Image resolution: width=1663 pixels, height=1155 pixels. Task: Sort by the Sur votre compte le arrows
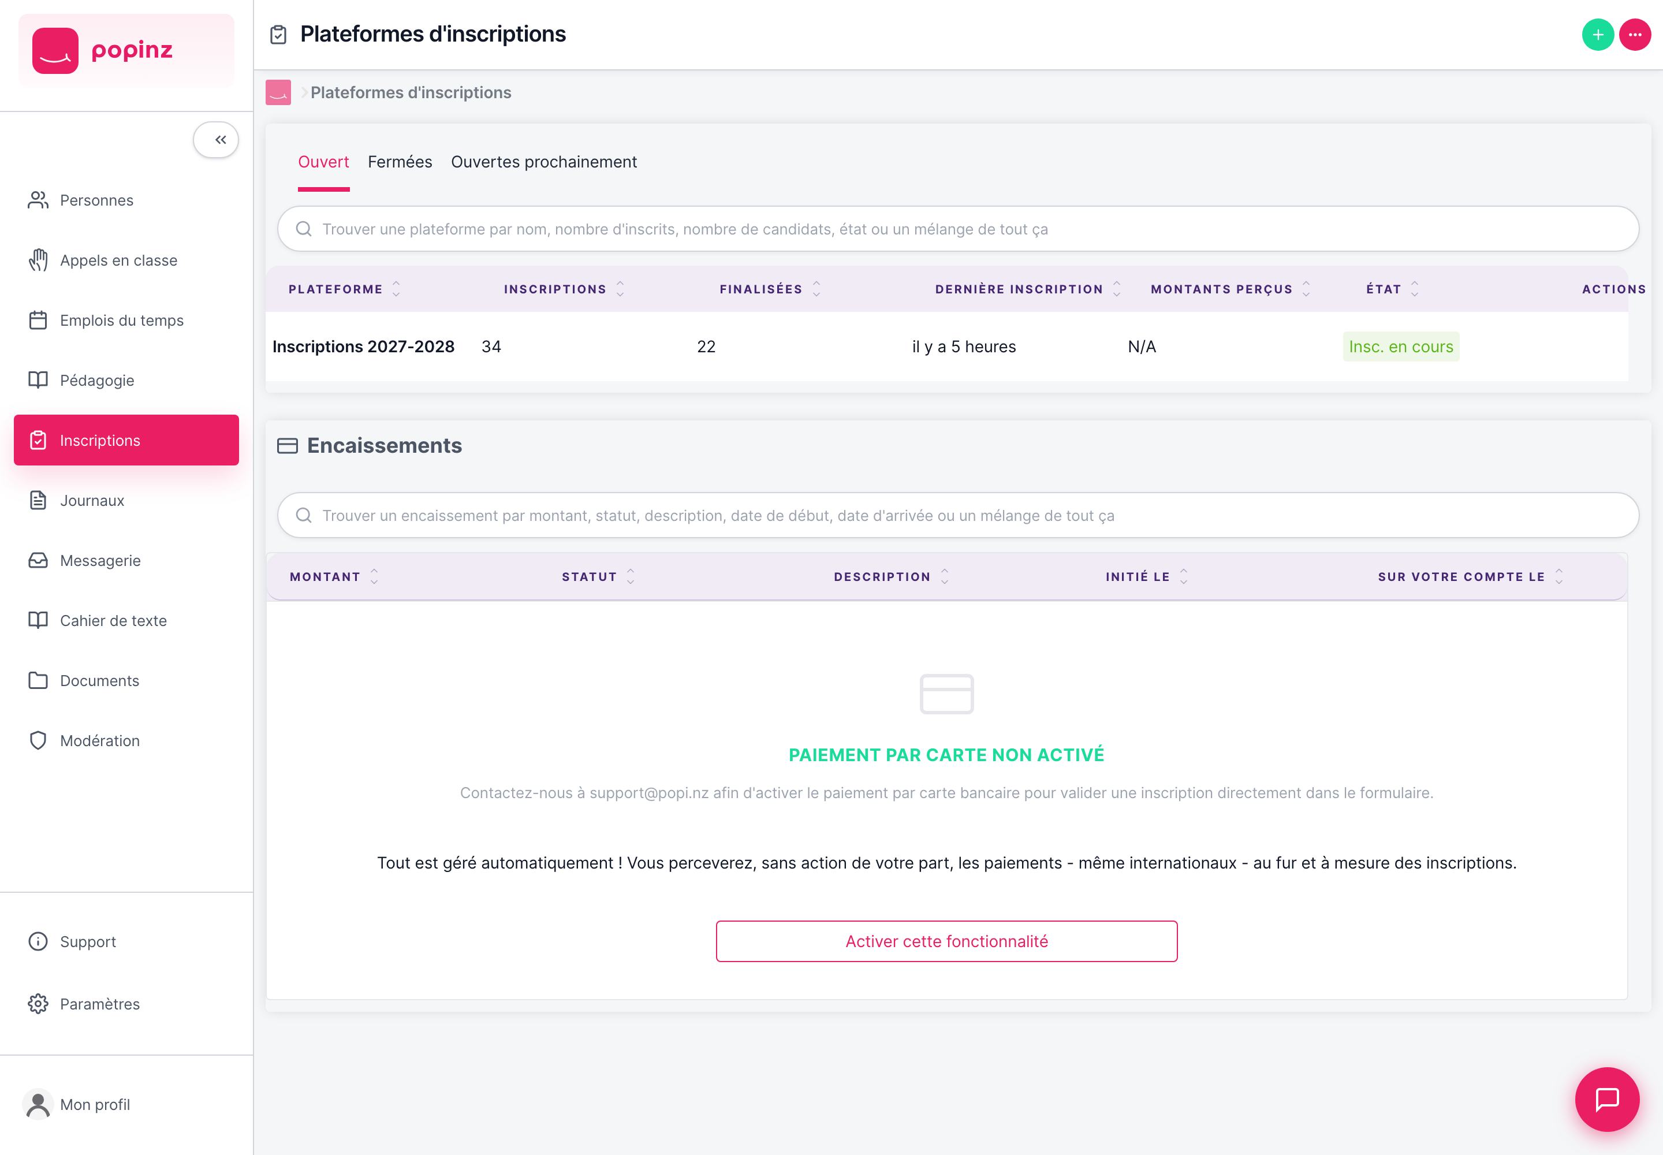coord(1559,576)
